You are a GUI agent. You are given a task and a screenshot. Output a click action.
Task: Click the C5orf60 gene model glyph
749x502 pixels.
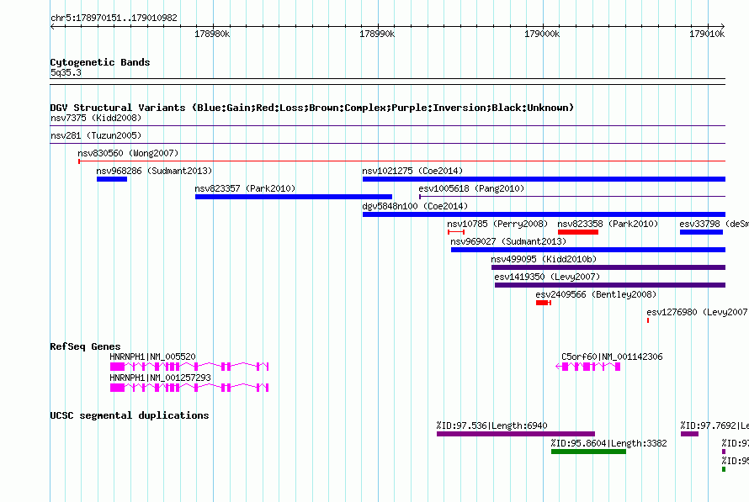click(588, 367)
